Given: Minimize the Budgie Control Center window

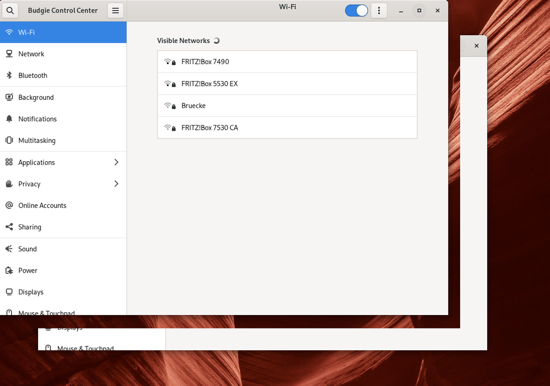Looking at the screenshot, I should click(x=401, y=11).
